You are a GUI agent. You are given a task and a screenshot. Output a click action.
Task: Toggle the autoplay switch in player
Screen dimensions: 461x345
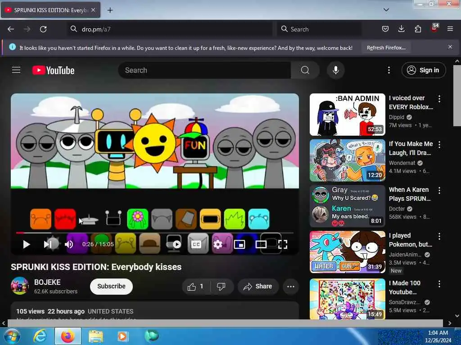click(174, 244)
